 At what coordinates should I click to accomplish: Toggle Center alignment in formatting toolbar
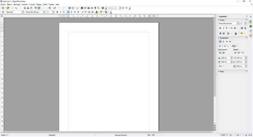click(71, 12)
